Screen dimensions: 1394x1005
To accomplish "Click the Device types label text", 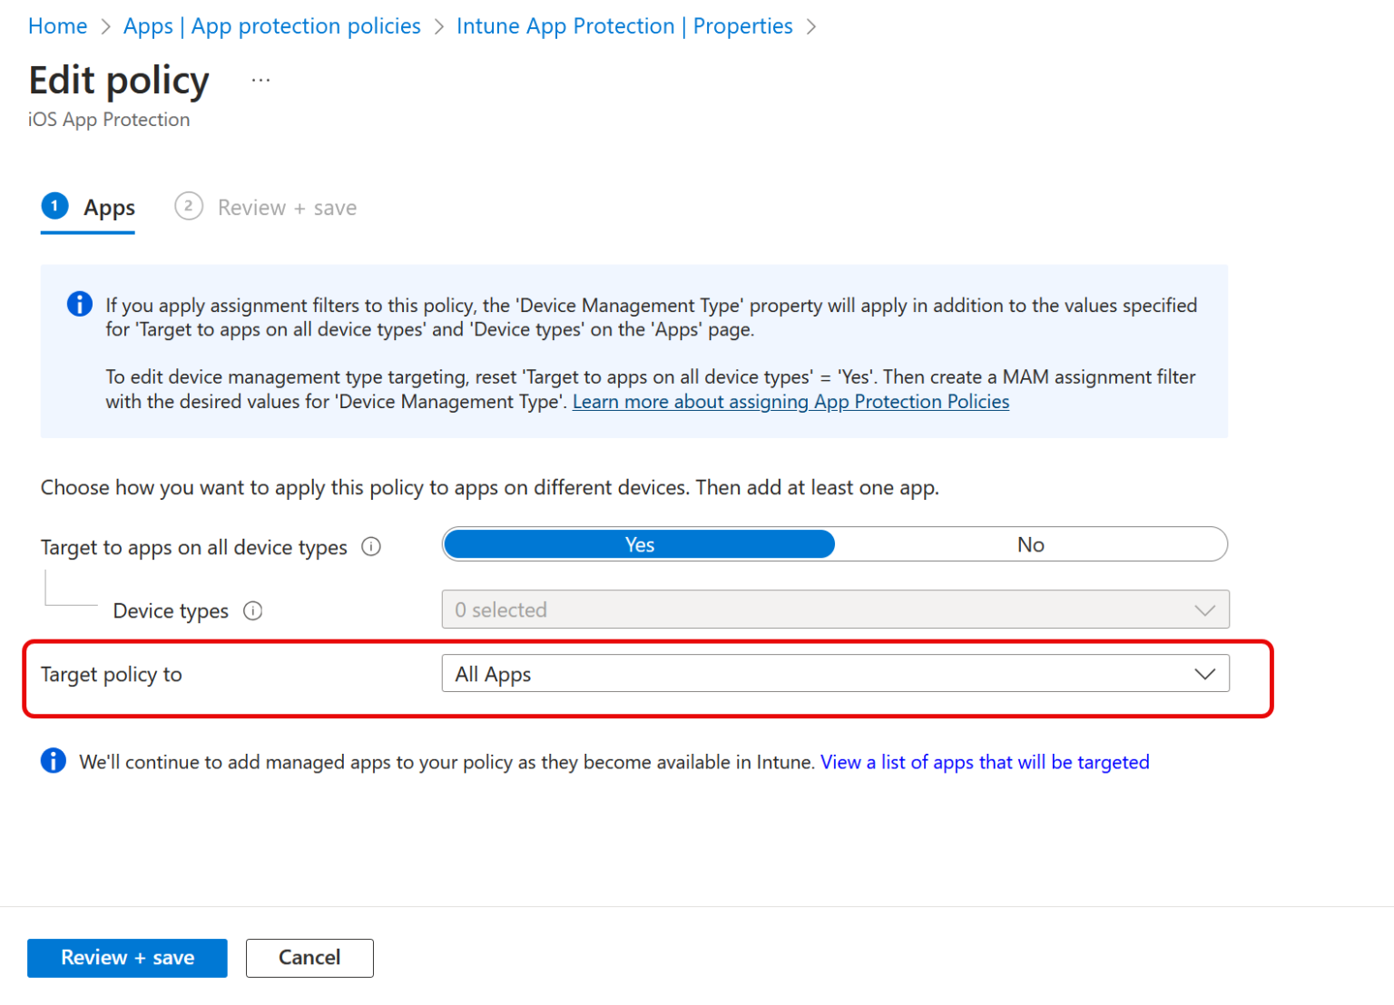I will click(x=171, y=611).
